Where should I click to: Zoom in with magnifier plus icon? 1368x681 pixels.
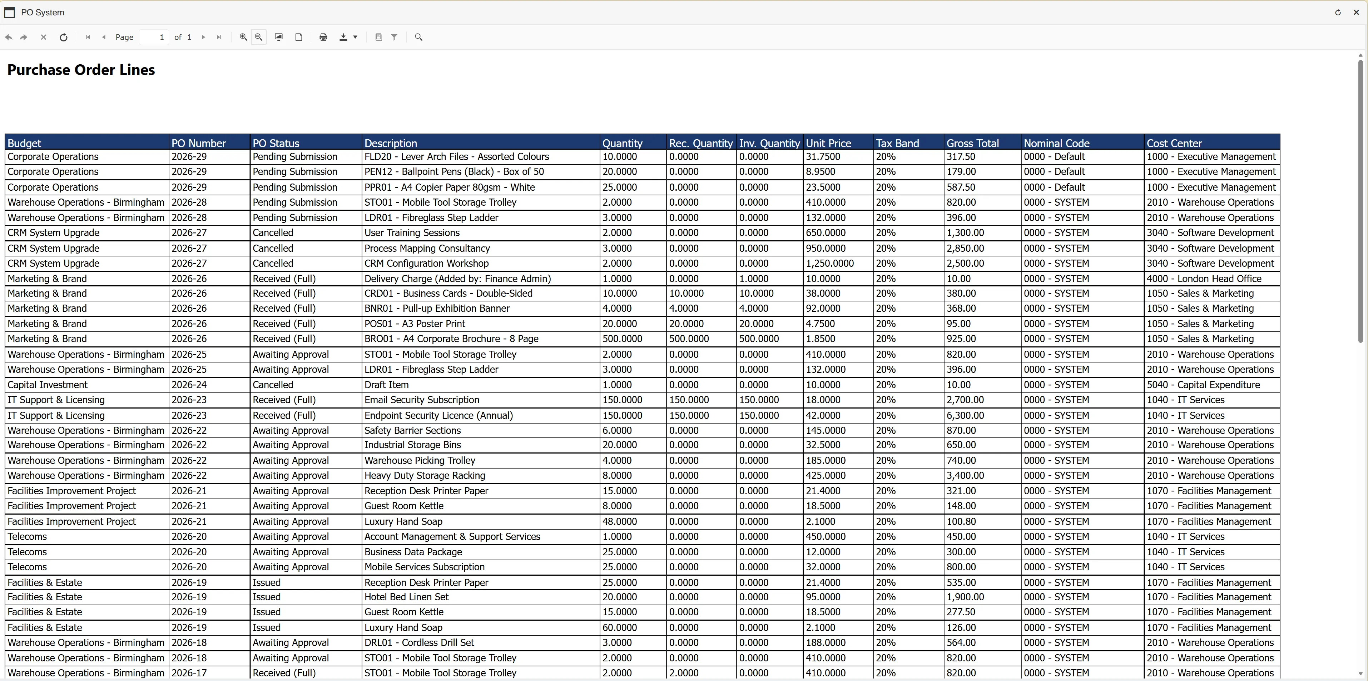pos(243,37)
